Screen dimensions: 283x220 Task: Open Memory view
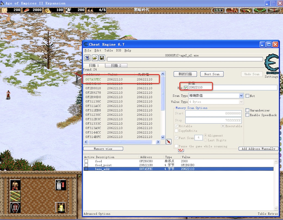(103, 149)
